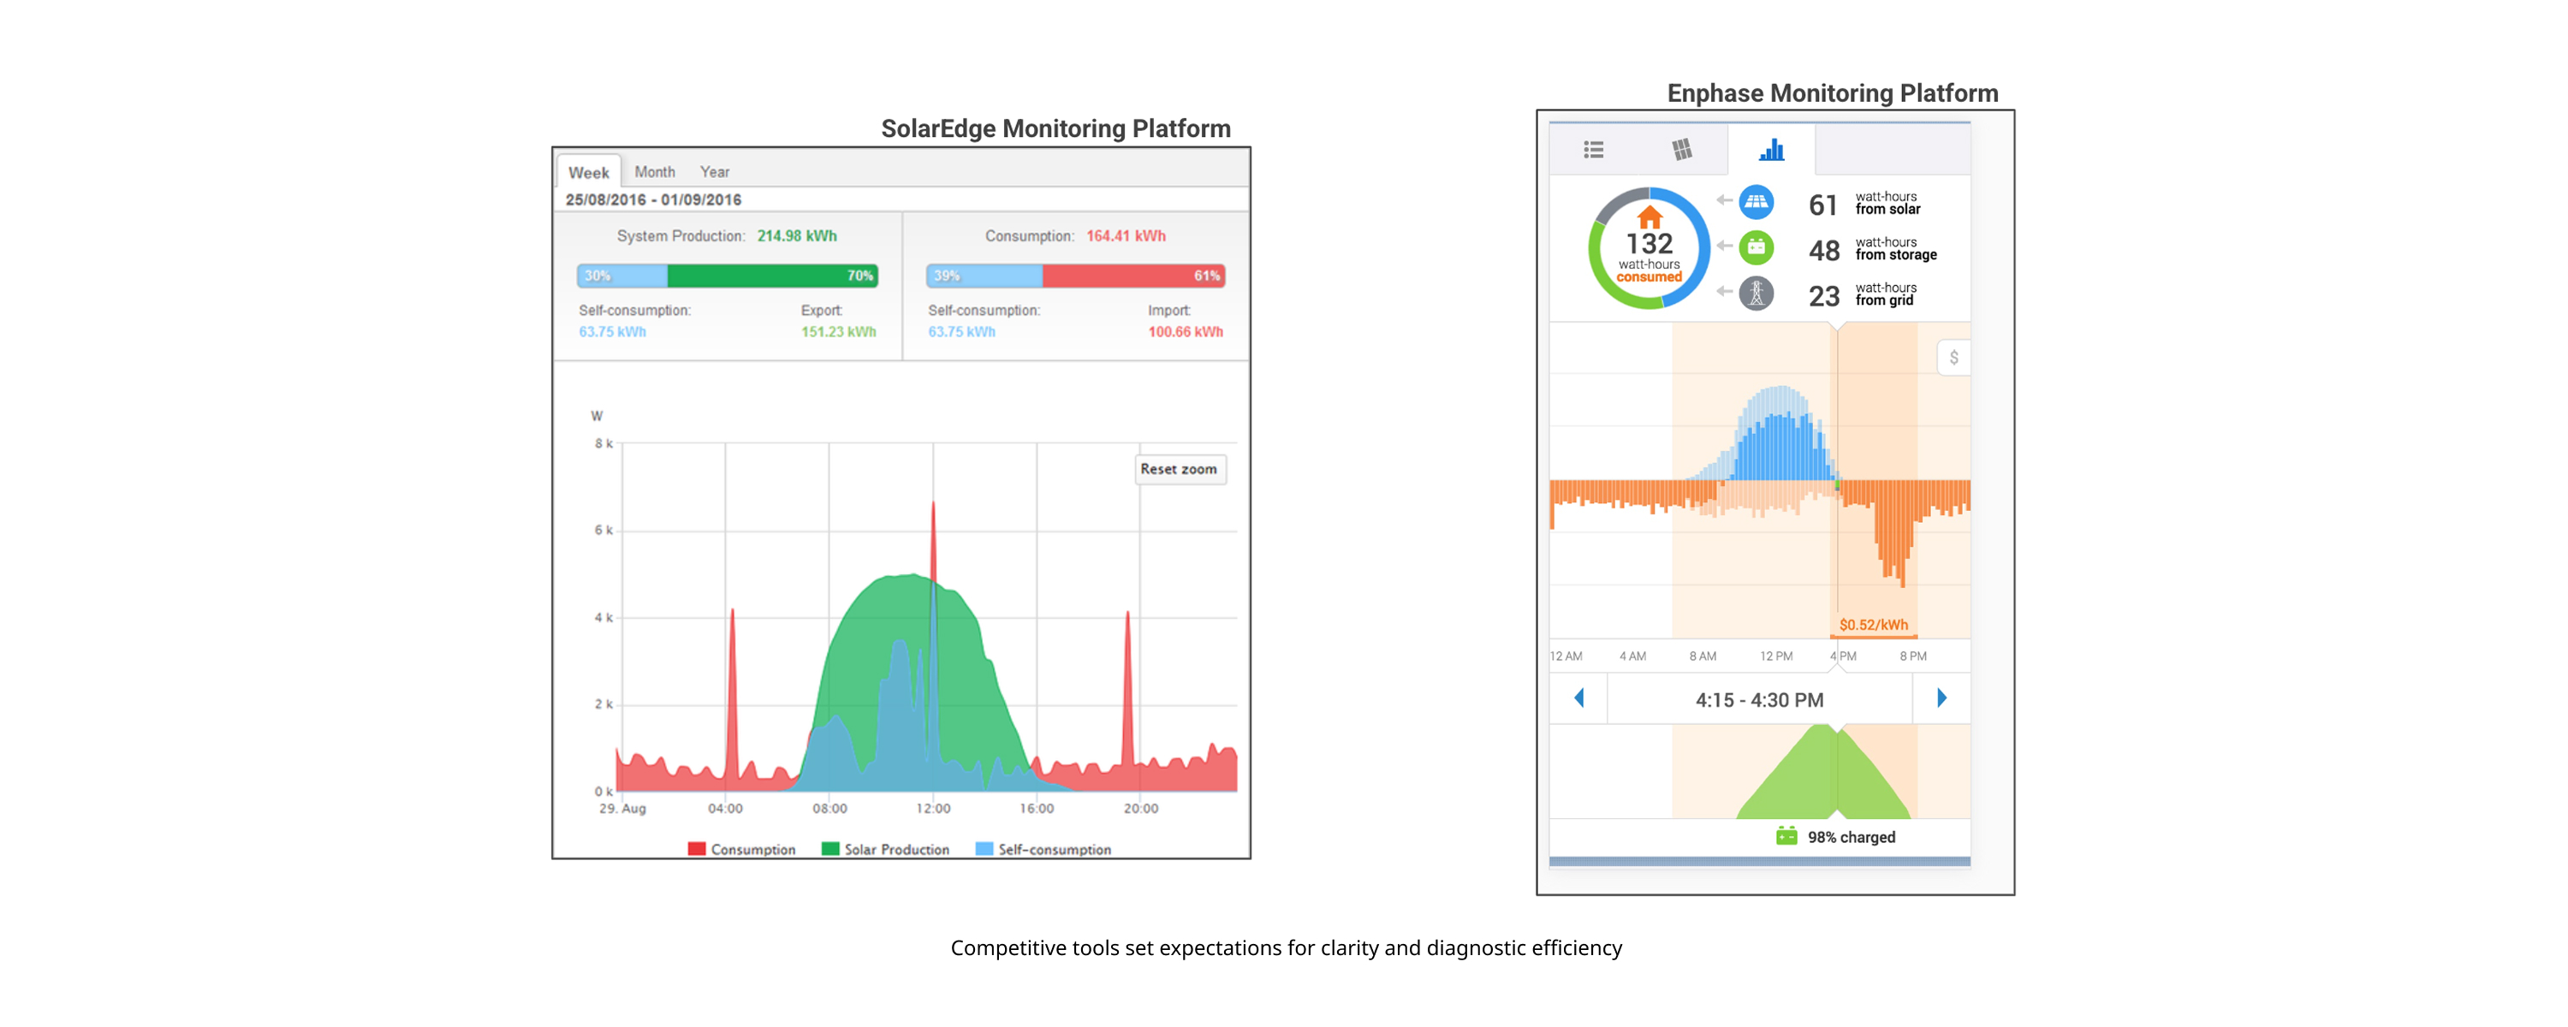Click the battery icon beside 98% charged
Screen dimensions: 2568x1027
(1786, 835)
